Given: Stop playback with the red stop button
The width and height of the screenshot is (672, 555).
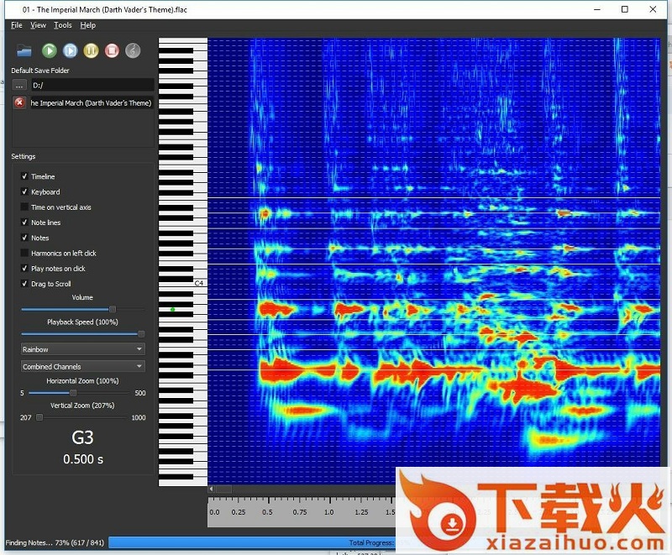Looking at the screenshot, I should (112, 50).
